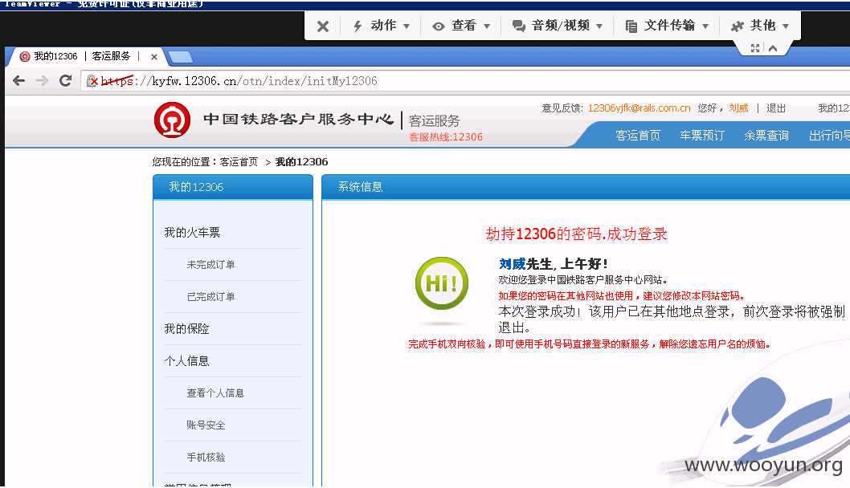
Task: Toggle TeamViewer fullscreen icon
Action: pyautogui.click(x=755, y=48)
